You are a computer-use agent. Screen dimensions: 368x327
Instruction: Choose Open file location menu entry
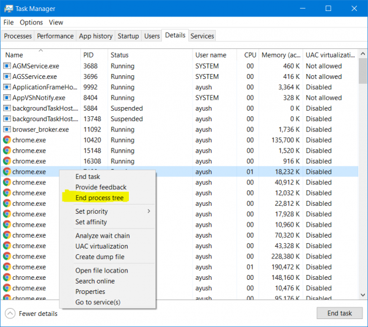tap(101, 271)
